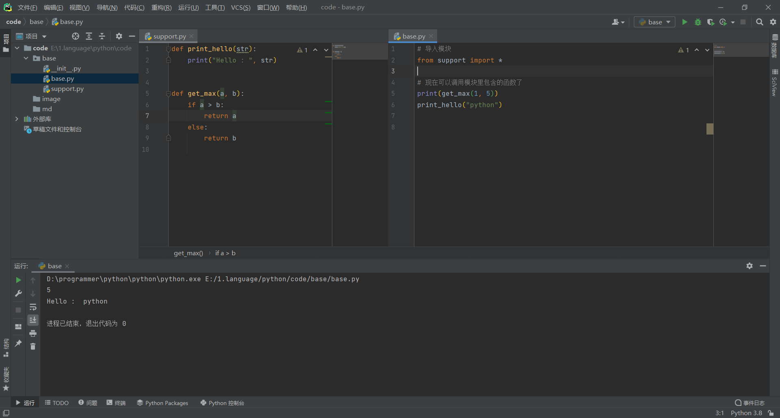Viewport: 780px width, 418px height.
Task: Expand the 外部库 node
Action: pos(17,119)
